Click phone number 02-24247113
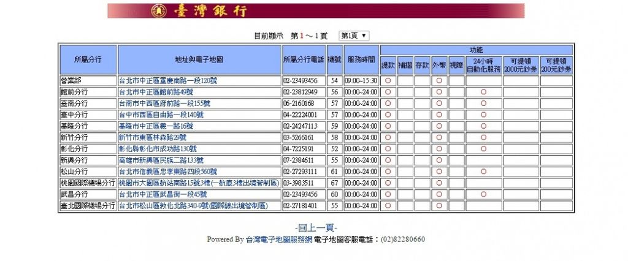 click(301, 126)
